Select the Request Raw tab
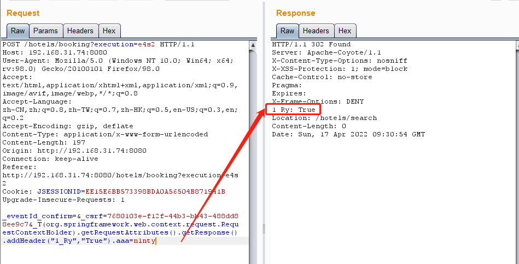Image resolution: width=519 pixels, height=264 pixels. (x=18, y=31)
